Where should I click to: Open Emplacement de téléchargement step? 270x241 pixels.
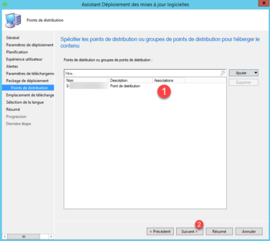(30, 95)
